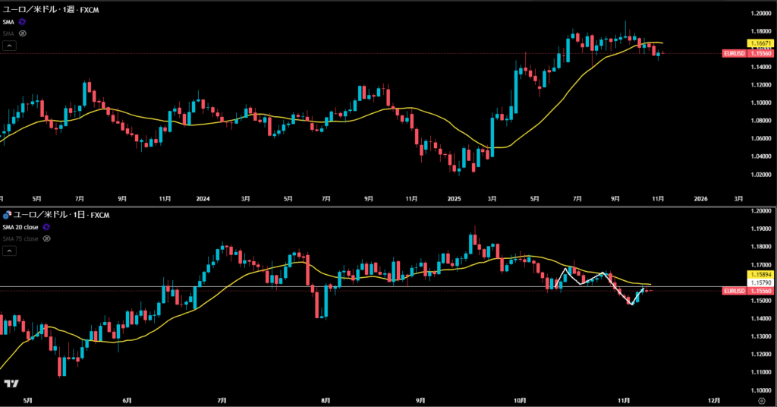
Task: Click the yellow 1.15894 SMA price label
Action: 760,273
